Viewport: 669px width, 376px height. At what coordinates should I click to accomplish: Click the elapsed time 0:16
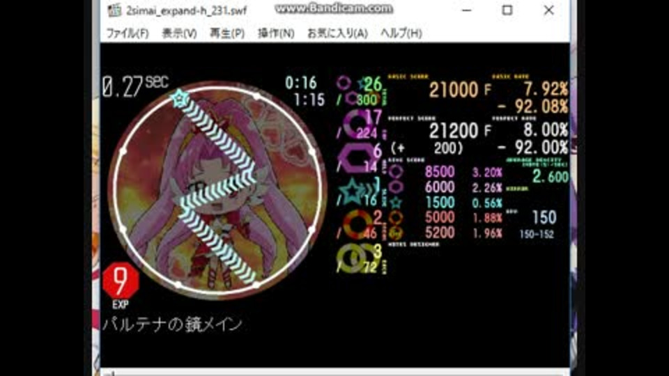pyautogui.click(x=301, y=83)
